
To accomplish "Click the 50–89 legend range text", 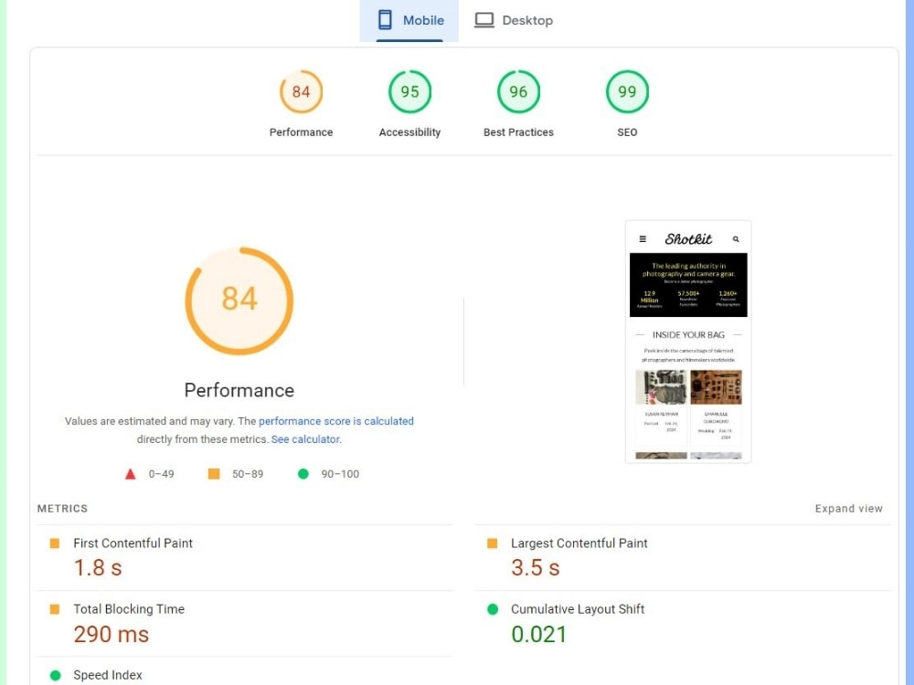I will [x=248, y=474].
